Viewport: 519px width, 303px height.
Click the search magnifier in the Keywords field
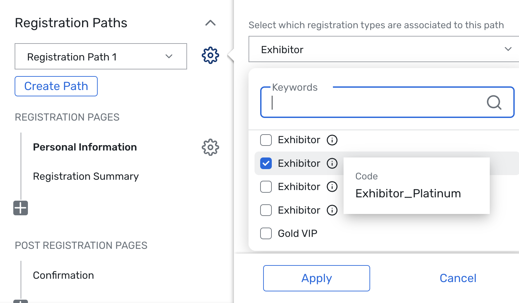[494, 102]
